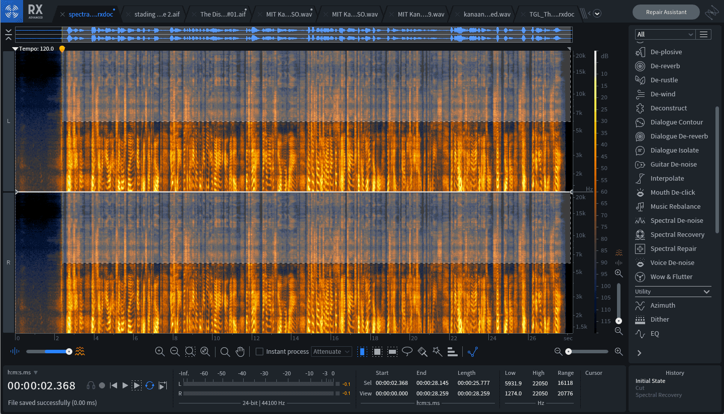
Task: Show waveform view icon left of slider
Action: [15, 351]
